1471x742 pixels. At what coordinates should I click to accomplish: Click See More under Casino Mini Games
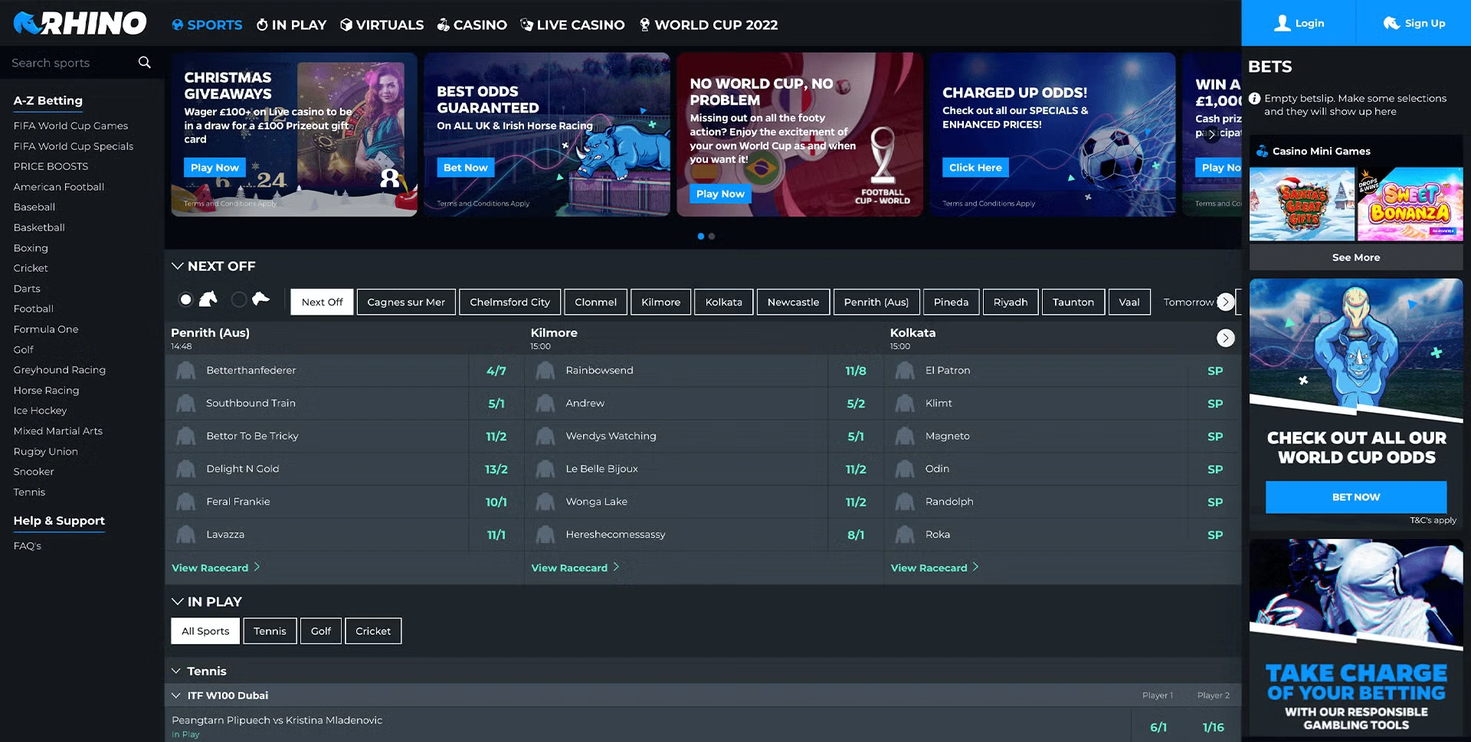[x=1356, y=258]
